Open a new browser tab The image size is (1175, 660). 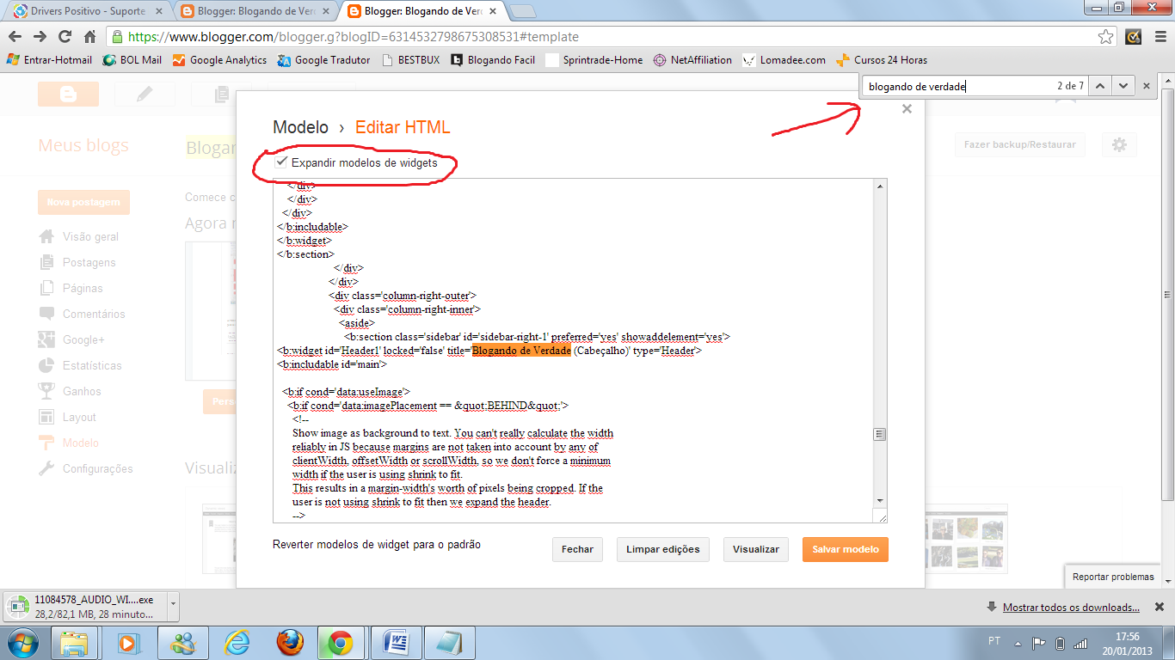523,11
